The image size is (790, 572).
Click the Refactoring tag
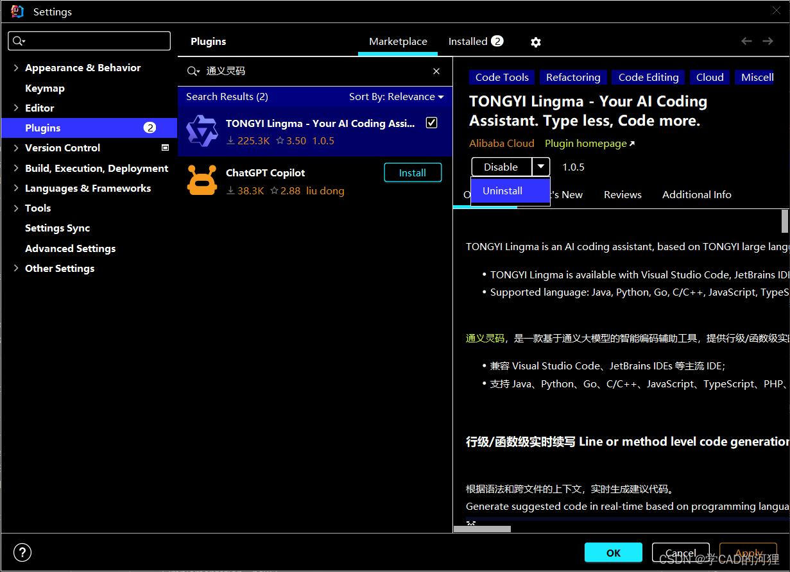click(x=573, y=78)
